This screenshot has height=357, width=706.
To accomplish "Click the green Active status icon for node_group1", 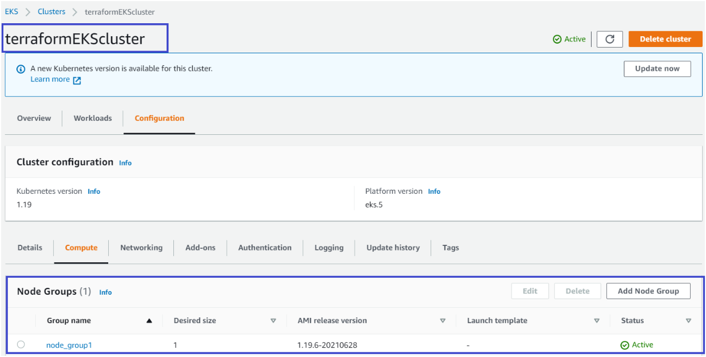I will (x=625, y=345).
